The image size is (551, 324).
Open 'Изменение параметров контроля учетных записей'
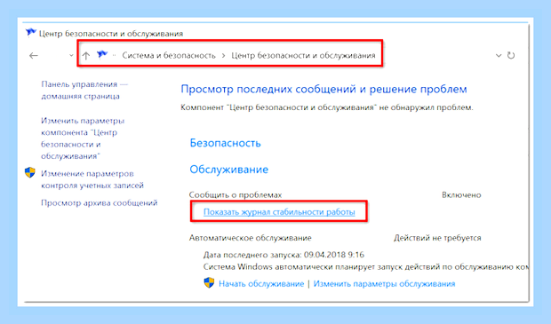pos(92,179)
